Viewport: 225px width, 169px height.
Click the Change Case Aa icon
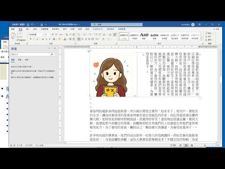[x=61, y=34]
